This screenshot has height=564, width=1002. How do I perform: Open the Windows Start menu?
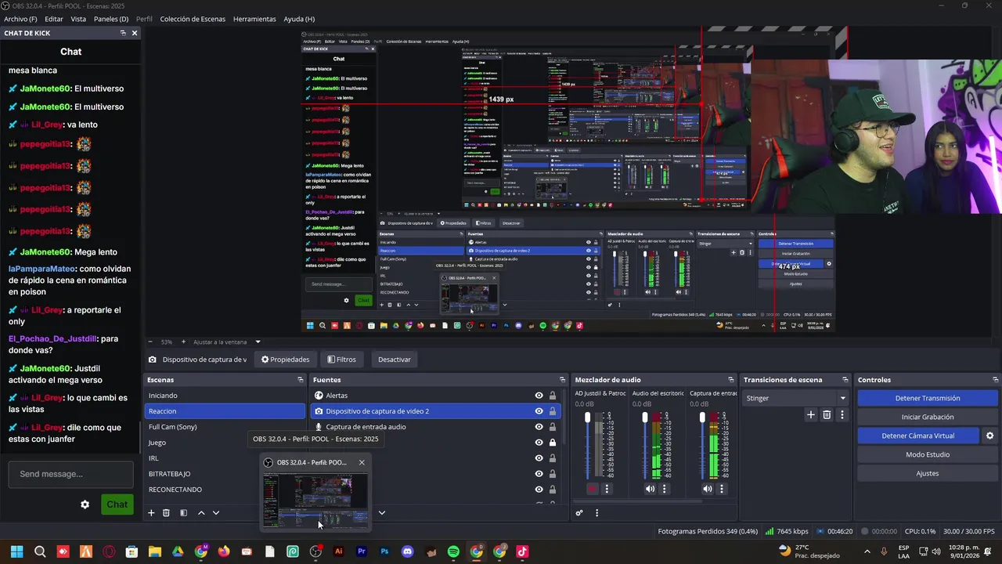click(16, 551)
